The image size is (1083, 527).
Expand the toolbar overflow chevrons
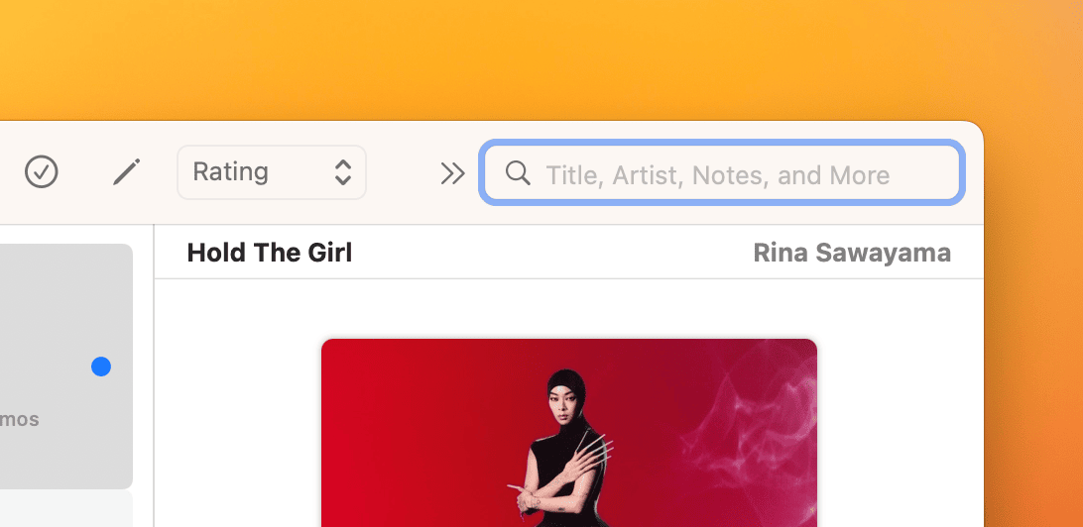[452, 173]
